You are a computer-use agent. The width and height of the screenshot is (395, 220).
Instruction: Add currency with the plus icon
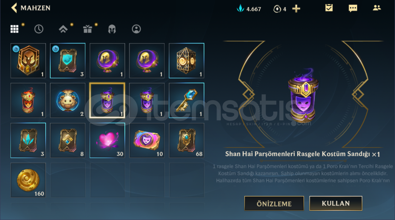[296, 9]
